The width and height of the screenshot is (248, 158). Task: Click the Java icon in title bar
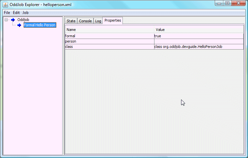coord(5,5)
